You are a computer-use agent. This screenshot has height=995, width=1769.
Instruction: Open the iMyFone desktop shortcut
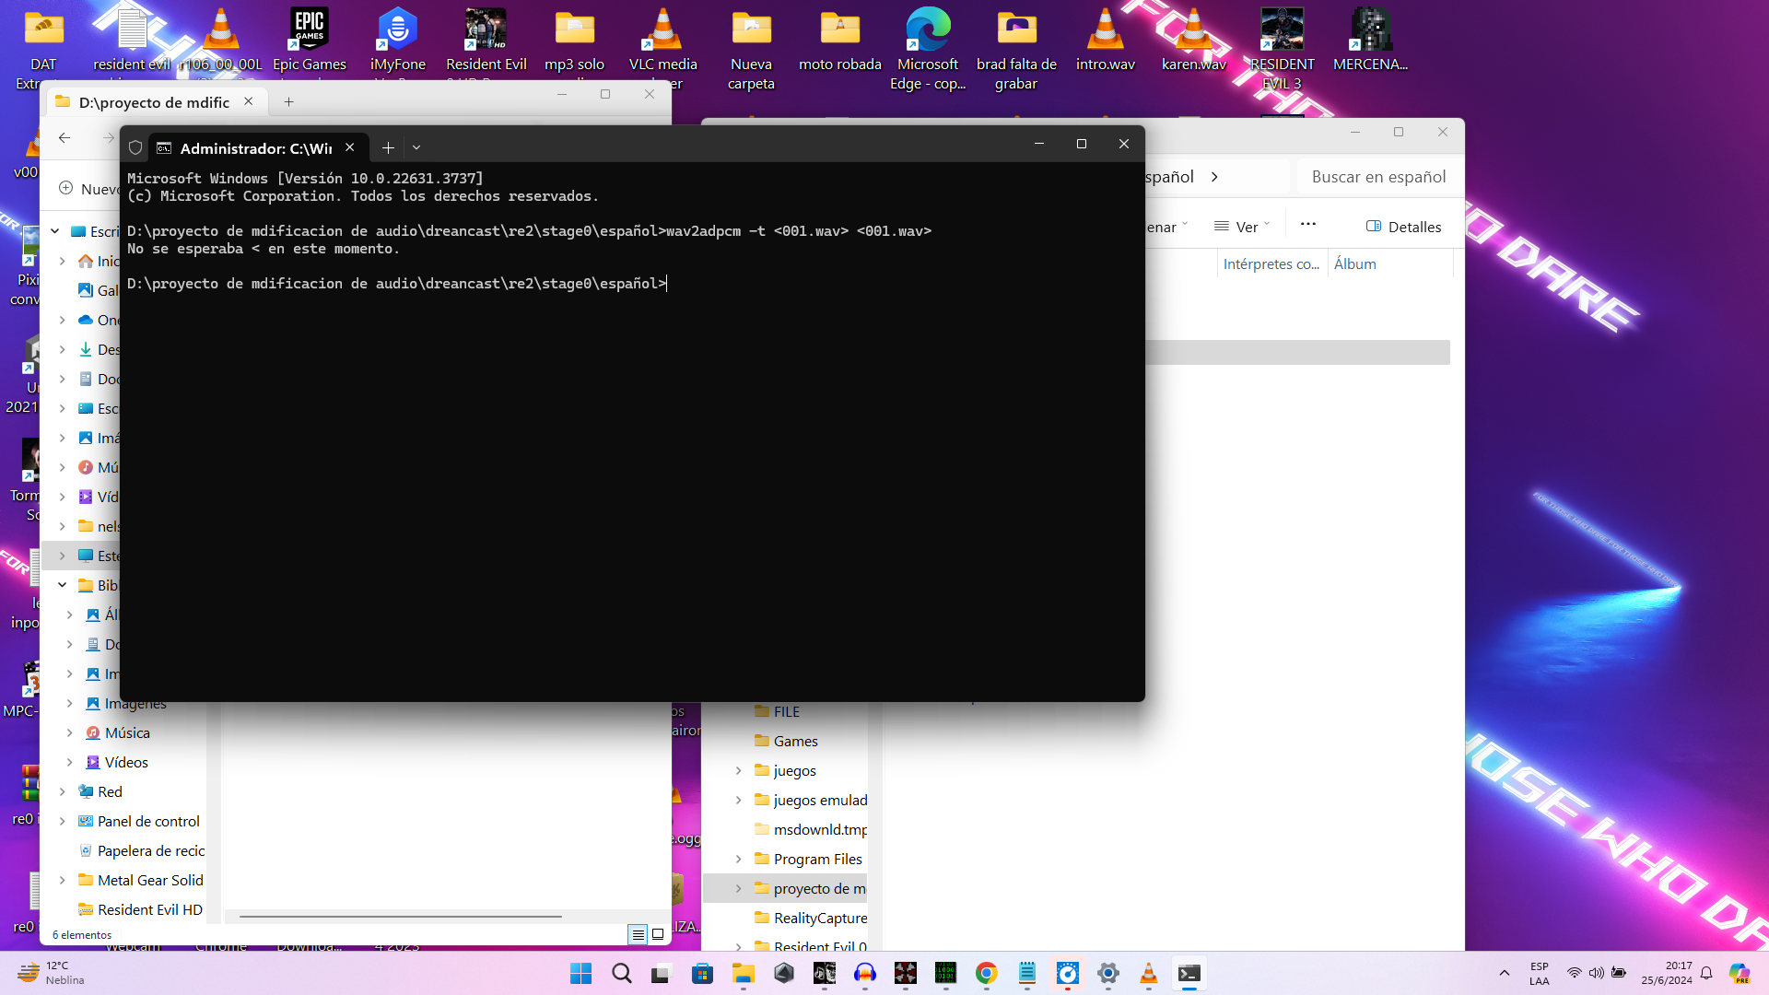tap(398, 41)
